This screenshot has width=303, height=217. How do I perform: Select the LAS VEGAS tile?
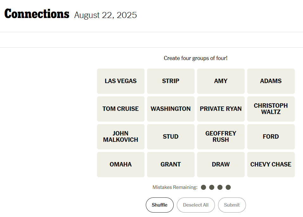[121, 81]
